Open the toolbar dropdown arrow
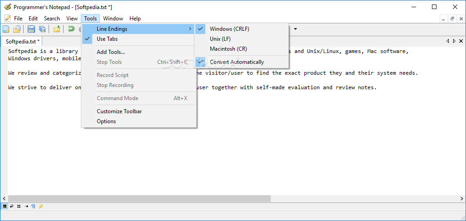466x221 pixels. pos(295,29)
